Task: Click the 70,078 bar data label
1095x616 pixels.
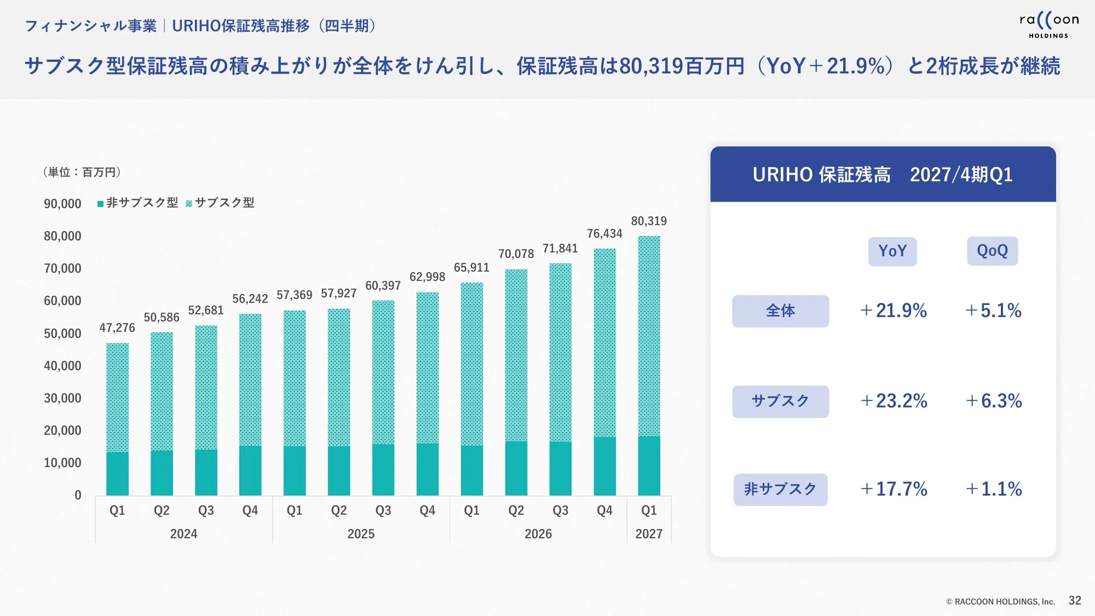Action: [x=516, y=254]
